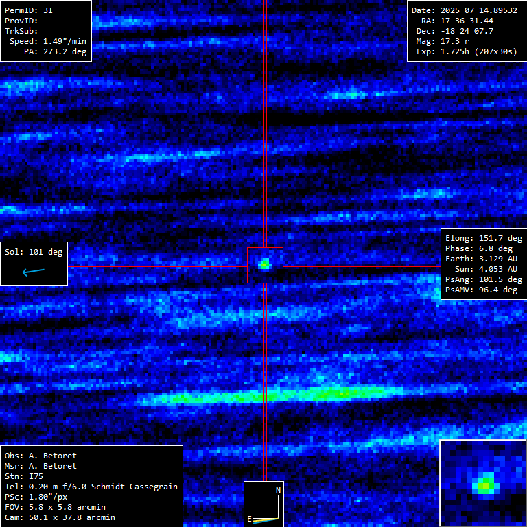Viewport: 527px width, 527px height.
Task: Click the 'TrkSub:' label
Action: click(x=21, y=31)
